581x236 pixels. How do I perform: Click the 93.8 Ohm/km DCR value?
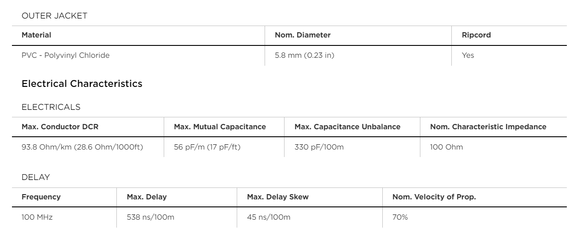coord(82,147)
